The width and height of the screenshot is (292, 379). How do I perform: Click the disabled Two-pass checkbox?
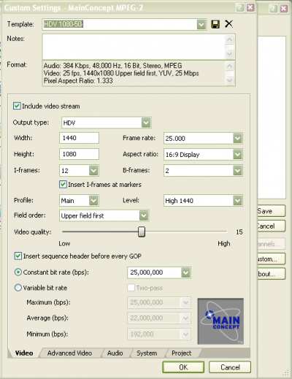pyautogui.click(x=131, y=288)
